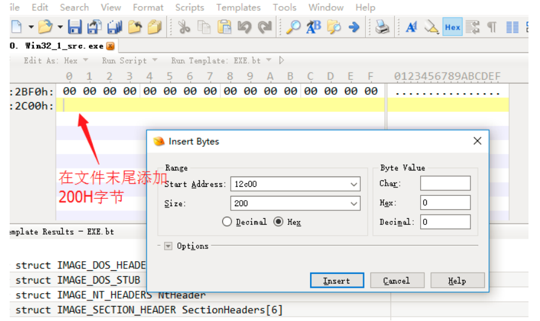
Task: Click the Column mode toolbar icon
Action: point(512,27)
